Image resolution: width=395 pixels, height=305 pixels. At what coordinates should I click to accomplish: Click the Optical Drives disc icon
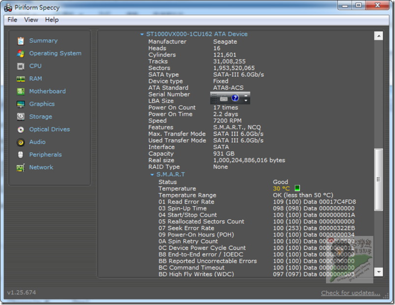pos(21,129)
